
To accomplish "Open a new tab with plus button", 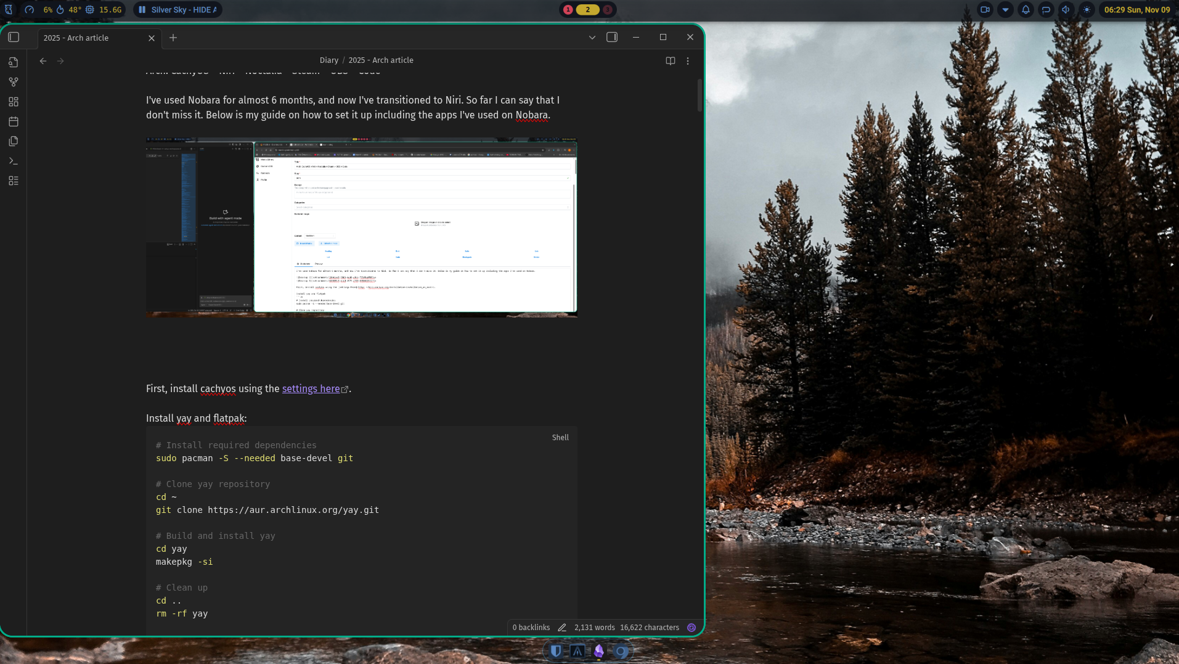I will (x=173, y=38).
